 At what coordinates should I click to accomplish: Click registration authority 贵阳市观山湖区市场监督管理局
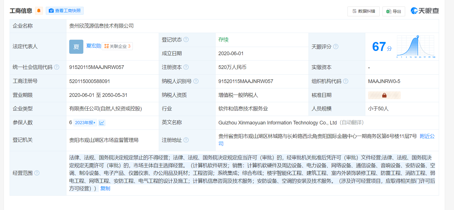click(x=104, y=140)
